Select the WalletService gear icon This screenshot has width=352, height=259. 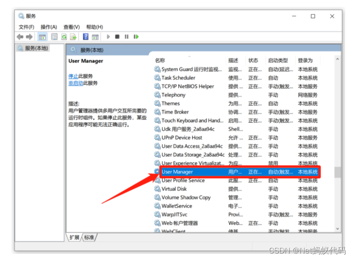[157, 206]
